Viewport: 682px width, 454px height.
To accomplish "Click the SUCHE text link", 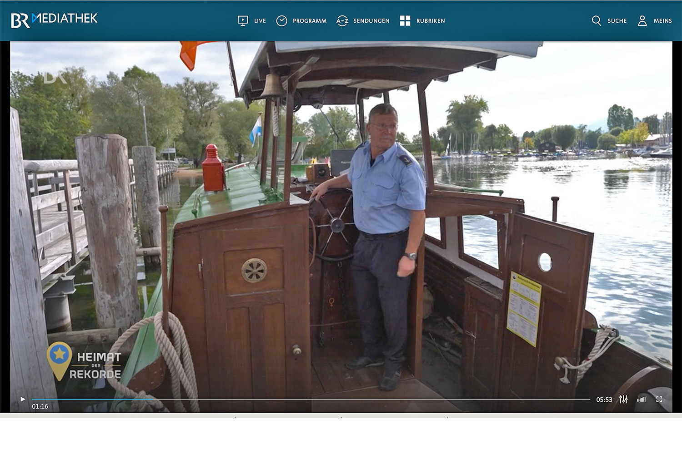I will 617,21.
